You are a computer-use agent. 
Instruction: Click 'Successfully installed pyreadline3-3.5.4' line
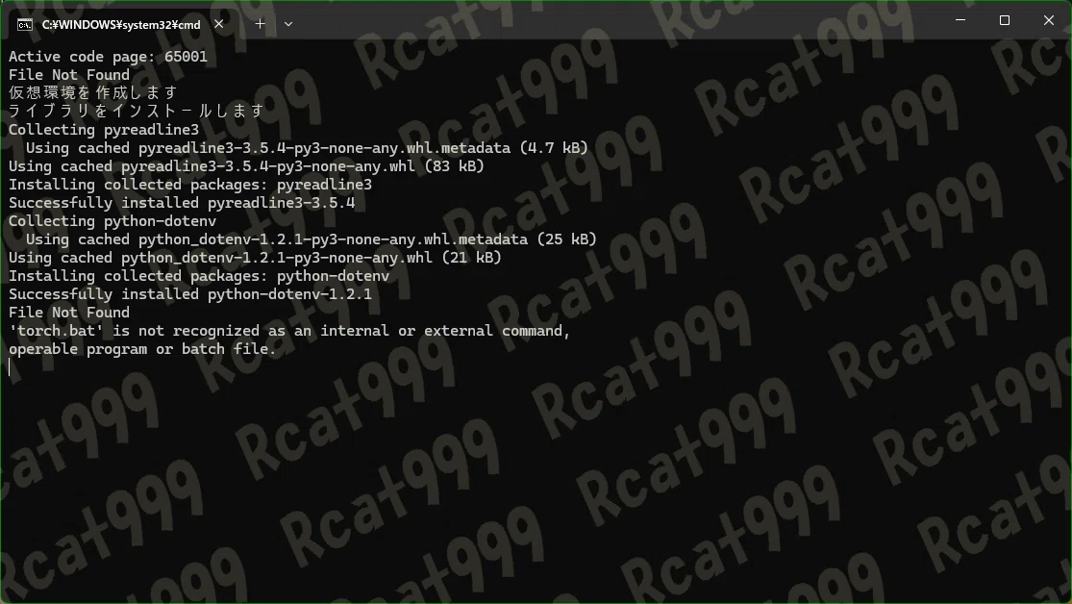coord(182,203)
